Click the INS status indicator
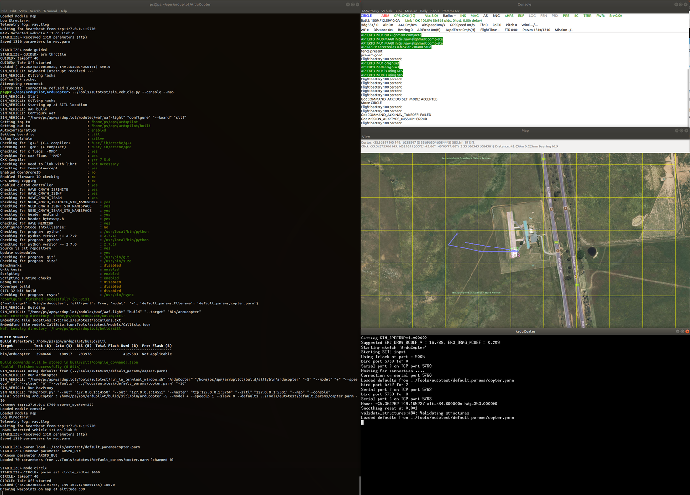The width and height of the screenshot is (690, 495). [x=463, y=16]
